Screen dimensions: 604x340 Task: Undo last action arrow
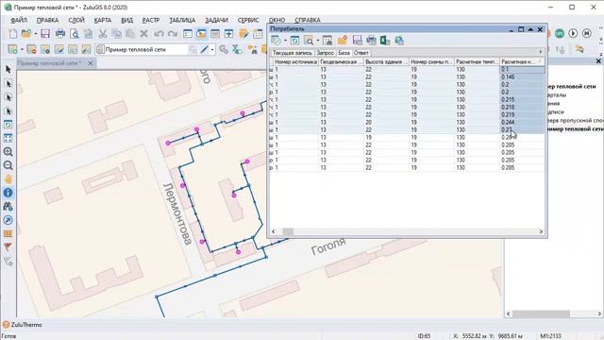(x=159, y=34)
